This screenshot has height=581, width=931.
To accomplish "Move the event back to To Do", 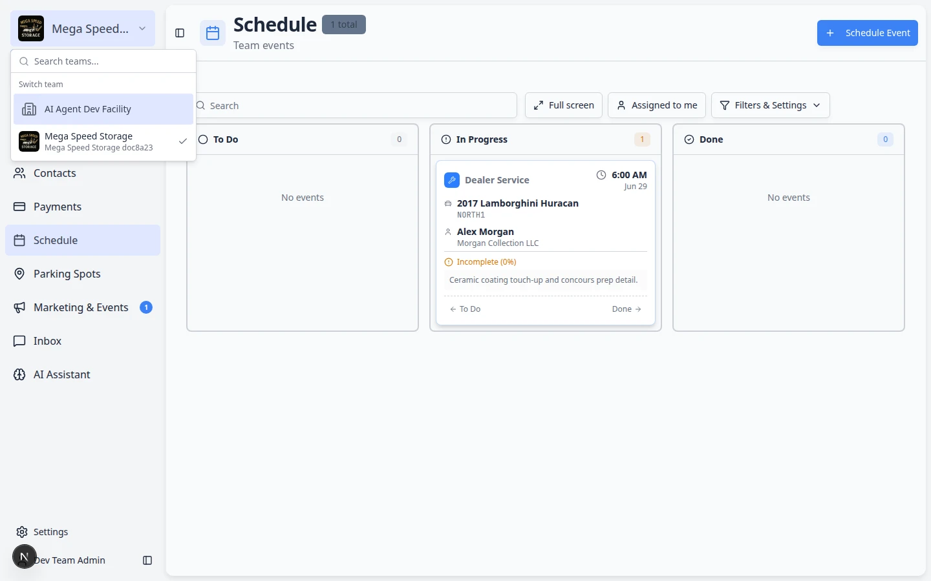I will coord(465,309).
